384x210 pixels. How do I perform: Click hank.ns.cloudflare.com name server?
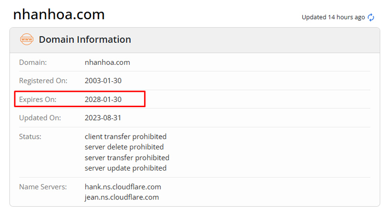123,186
